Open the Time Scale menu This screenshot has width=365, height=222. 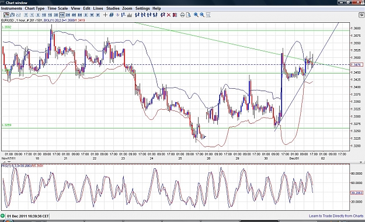(58, 8)
